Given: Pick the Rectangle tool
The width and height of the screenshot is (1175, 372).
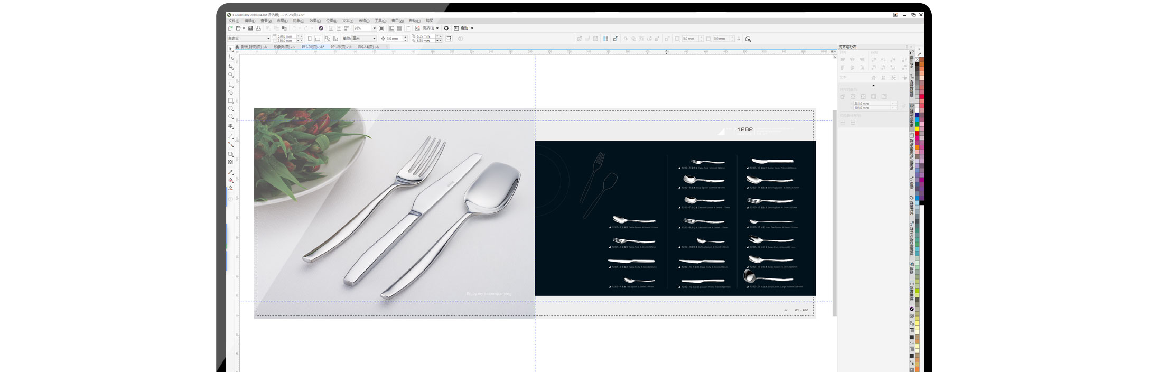Looking at the screenshot, I should (x=231, y=100).
